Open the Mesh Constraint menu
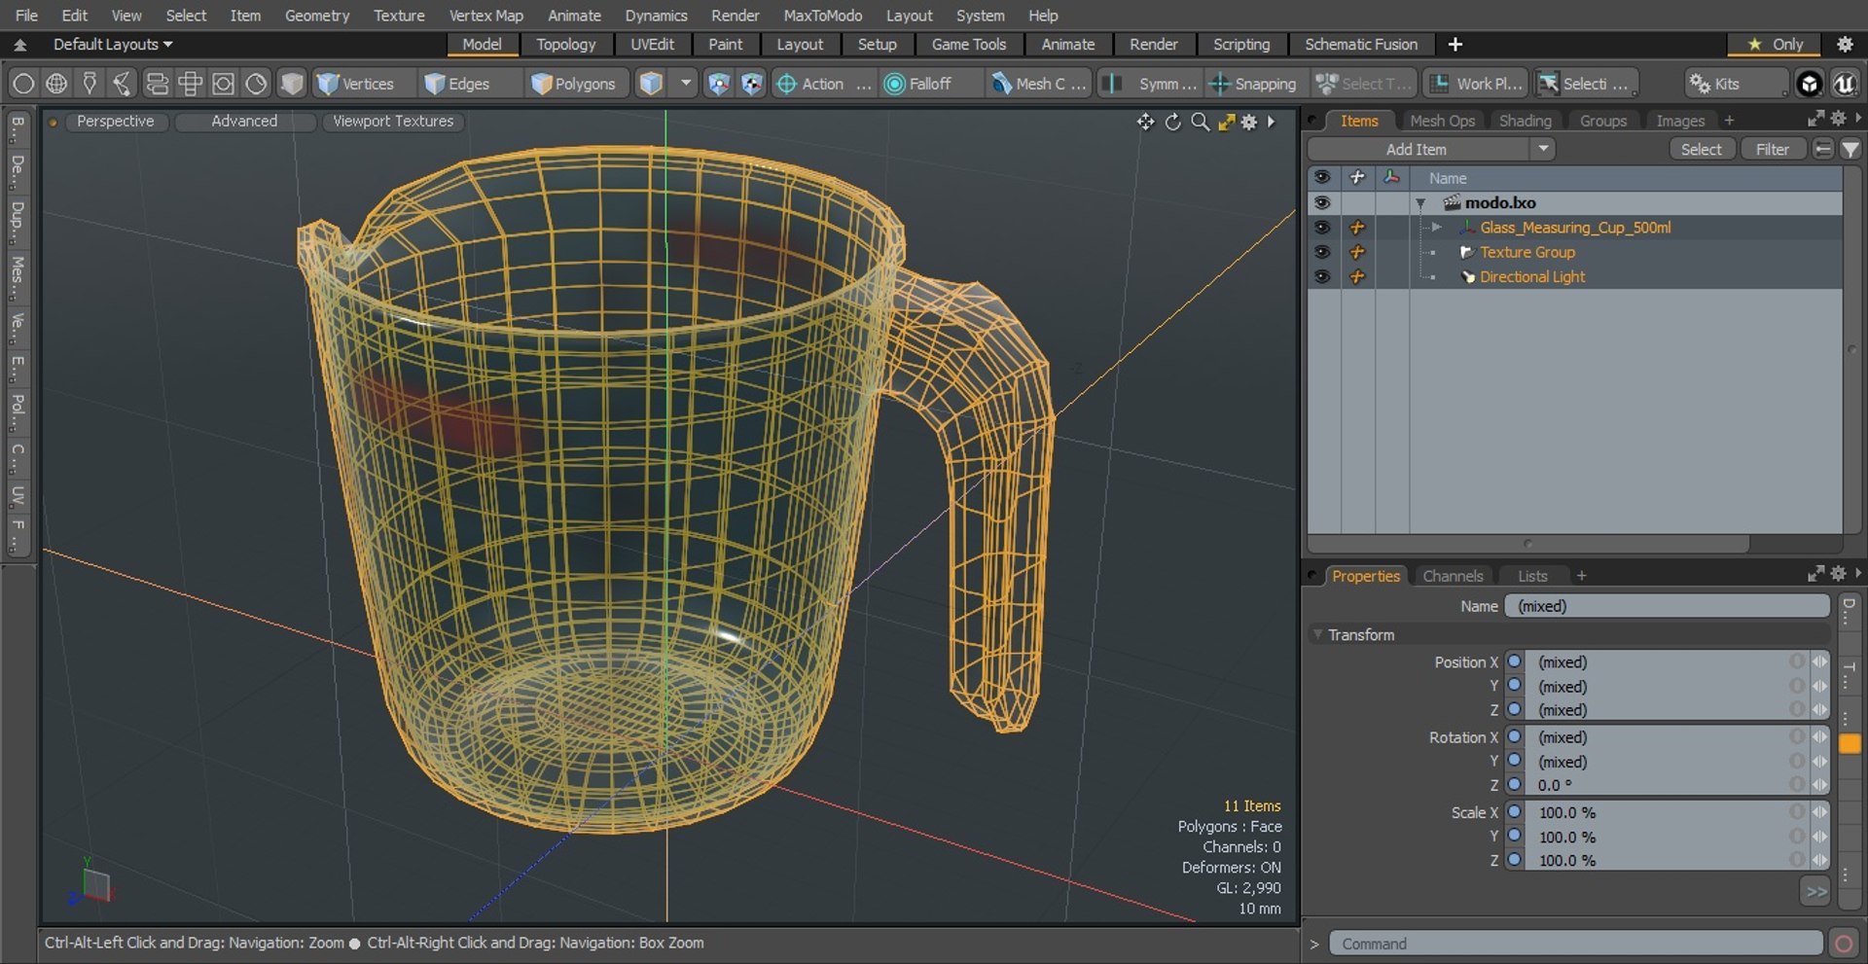Screen dimensions: 1868x964 click(x=1039, y=84)
